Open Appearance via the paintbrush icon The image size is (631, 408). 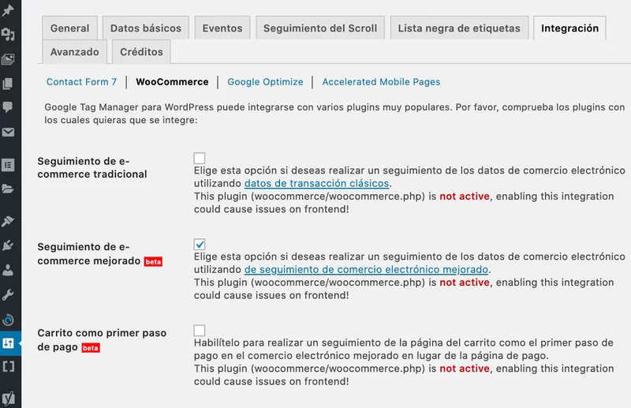8,221
